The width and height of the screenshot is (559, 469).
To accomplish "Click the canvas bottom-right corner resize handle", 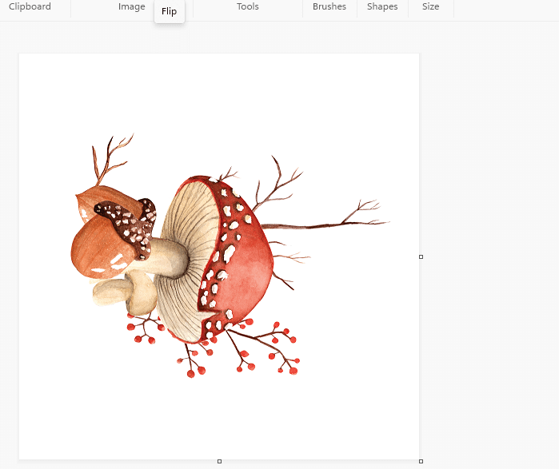I will [x=421, y=461].
